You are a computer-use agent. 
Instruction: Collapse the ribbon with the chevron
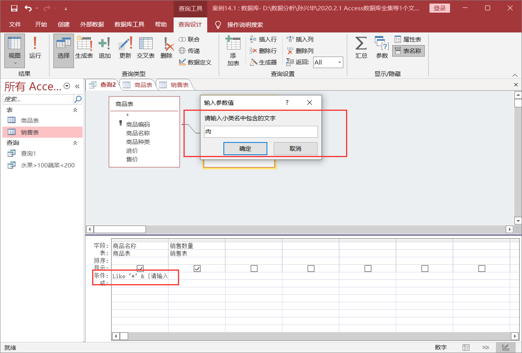(514, 75)
